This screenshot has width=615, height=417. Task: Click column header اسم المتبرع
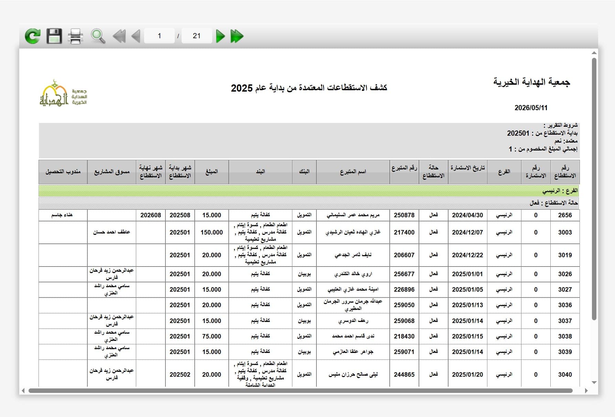(353, 171)
